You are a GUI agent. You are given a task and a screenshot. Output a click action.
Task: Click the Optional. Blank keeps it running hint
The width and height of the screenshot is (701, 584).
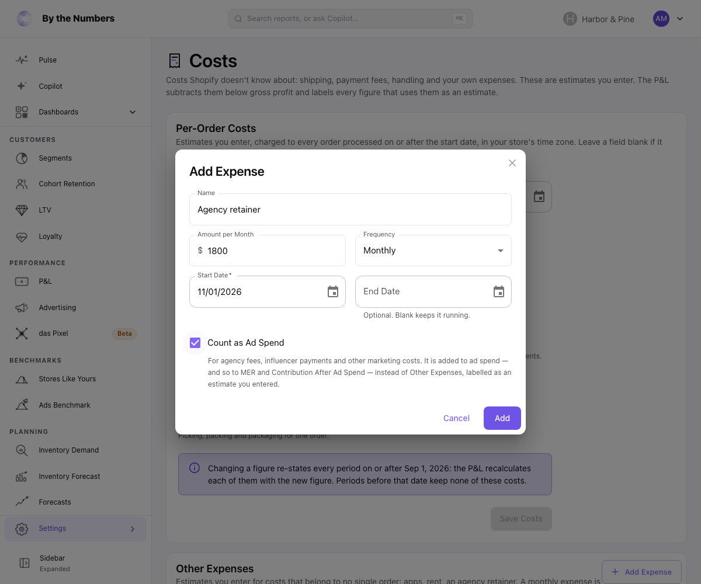pos(417,315)
